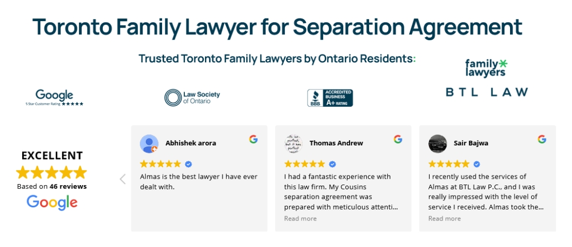Expand Thomas Andrew's review with Read more
The image size is (572, 247).
click(300, 218)
